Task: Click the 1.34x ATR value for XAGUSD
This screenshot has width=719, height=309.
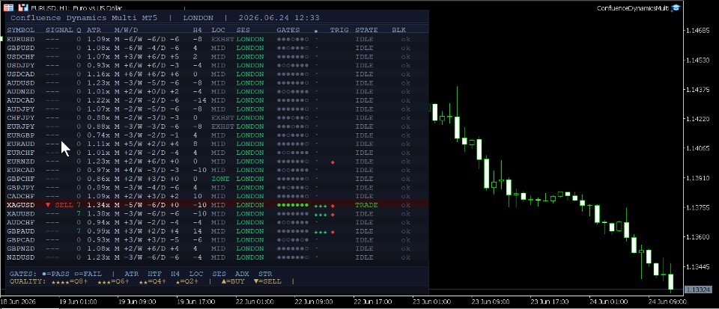Action: point(99,205)
